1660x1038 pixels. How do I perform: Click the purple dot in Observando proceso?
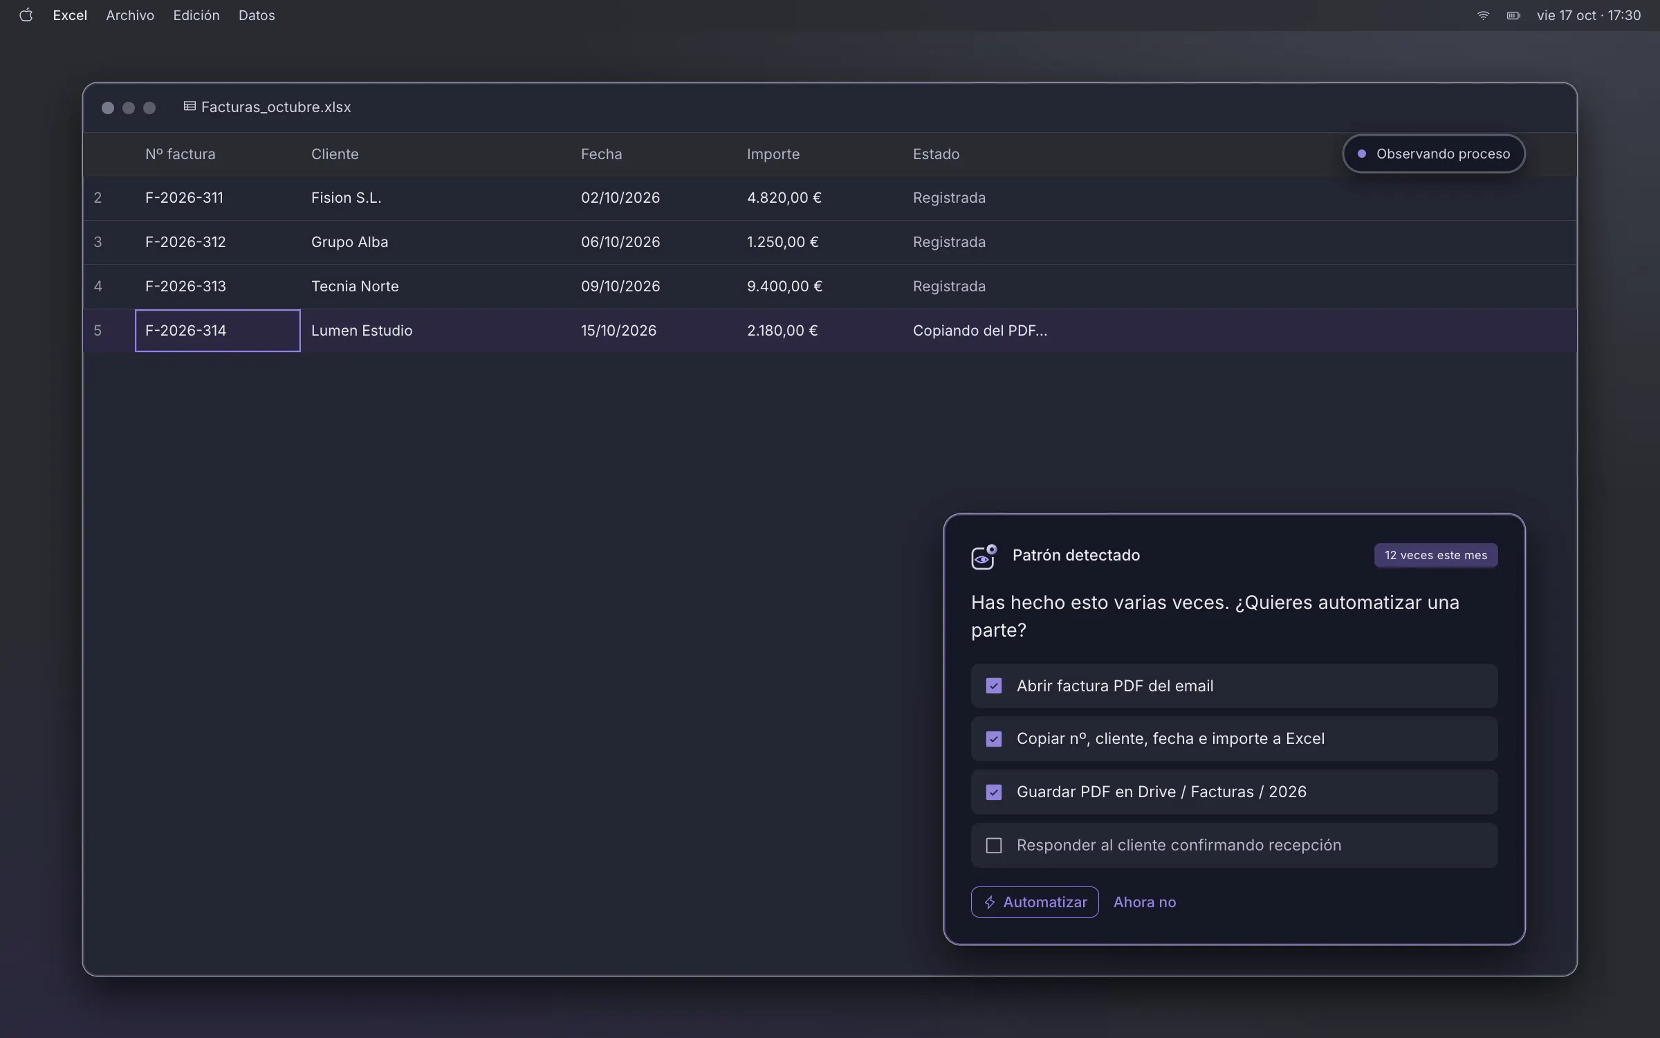(x=1361, y=154)
